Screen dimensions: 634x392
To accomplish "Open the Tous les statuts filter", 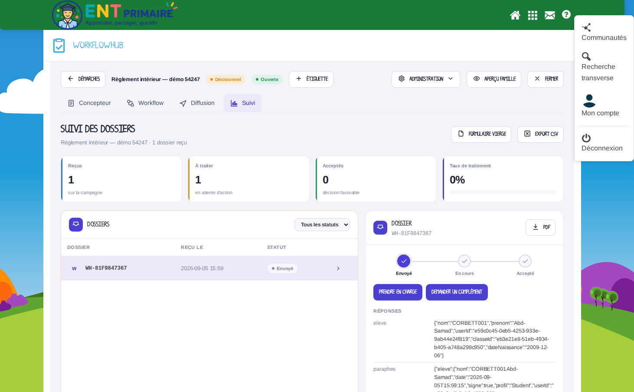I will pyautogui.click(x=322, y=225).
